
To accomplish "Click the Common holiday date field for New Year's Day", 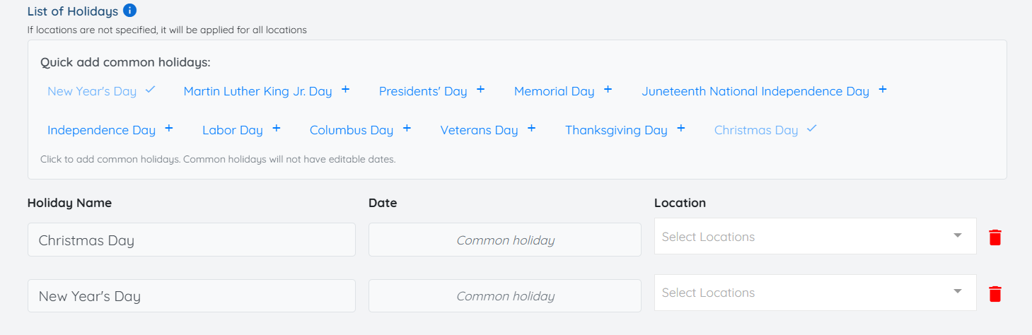I will pyautogui.click(x=504, y=296).
